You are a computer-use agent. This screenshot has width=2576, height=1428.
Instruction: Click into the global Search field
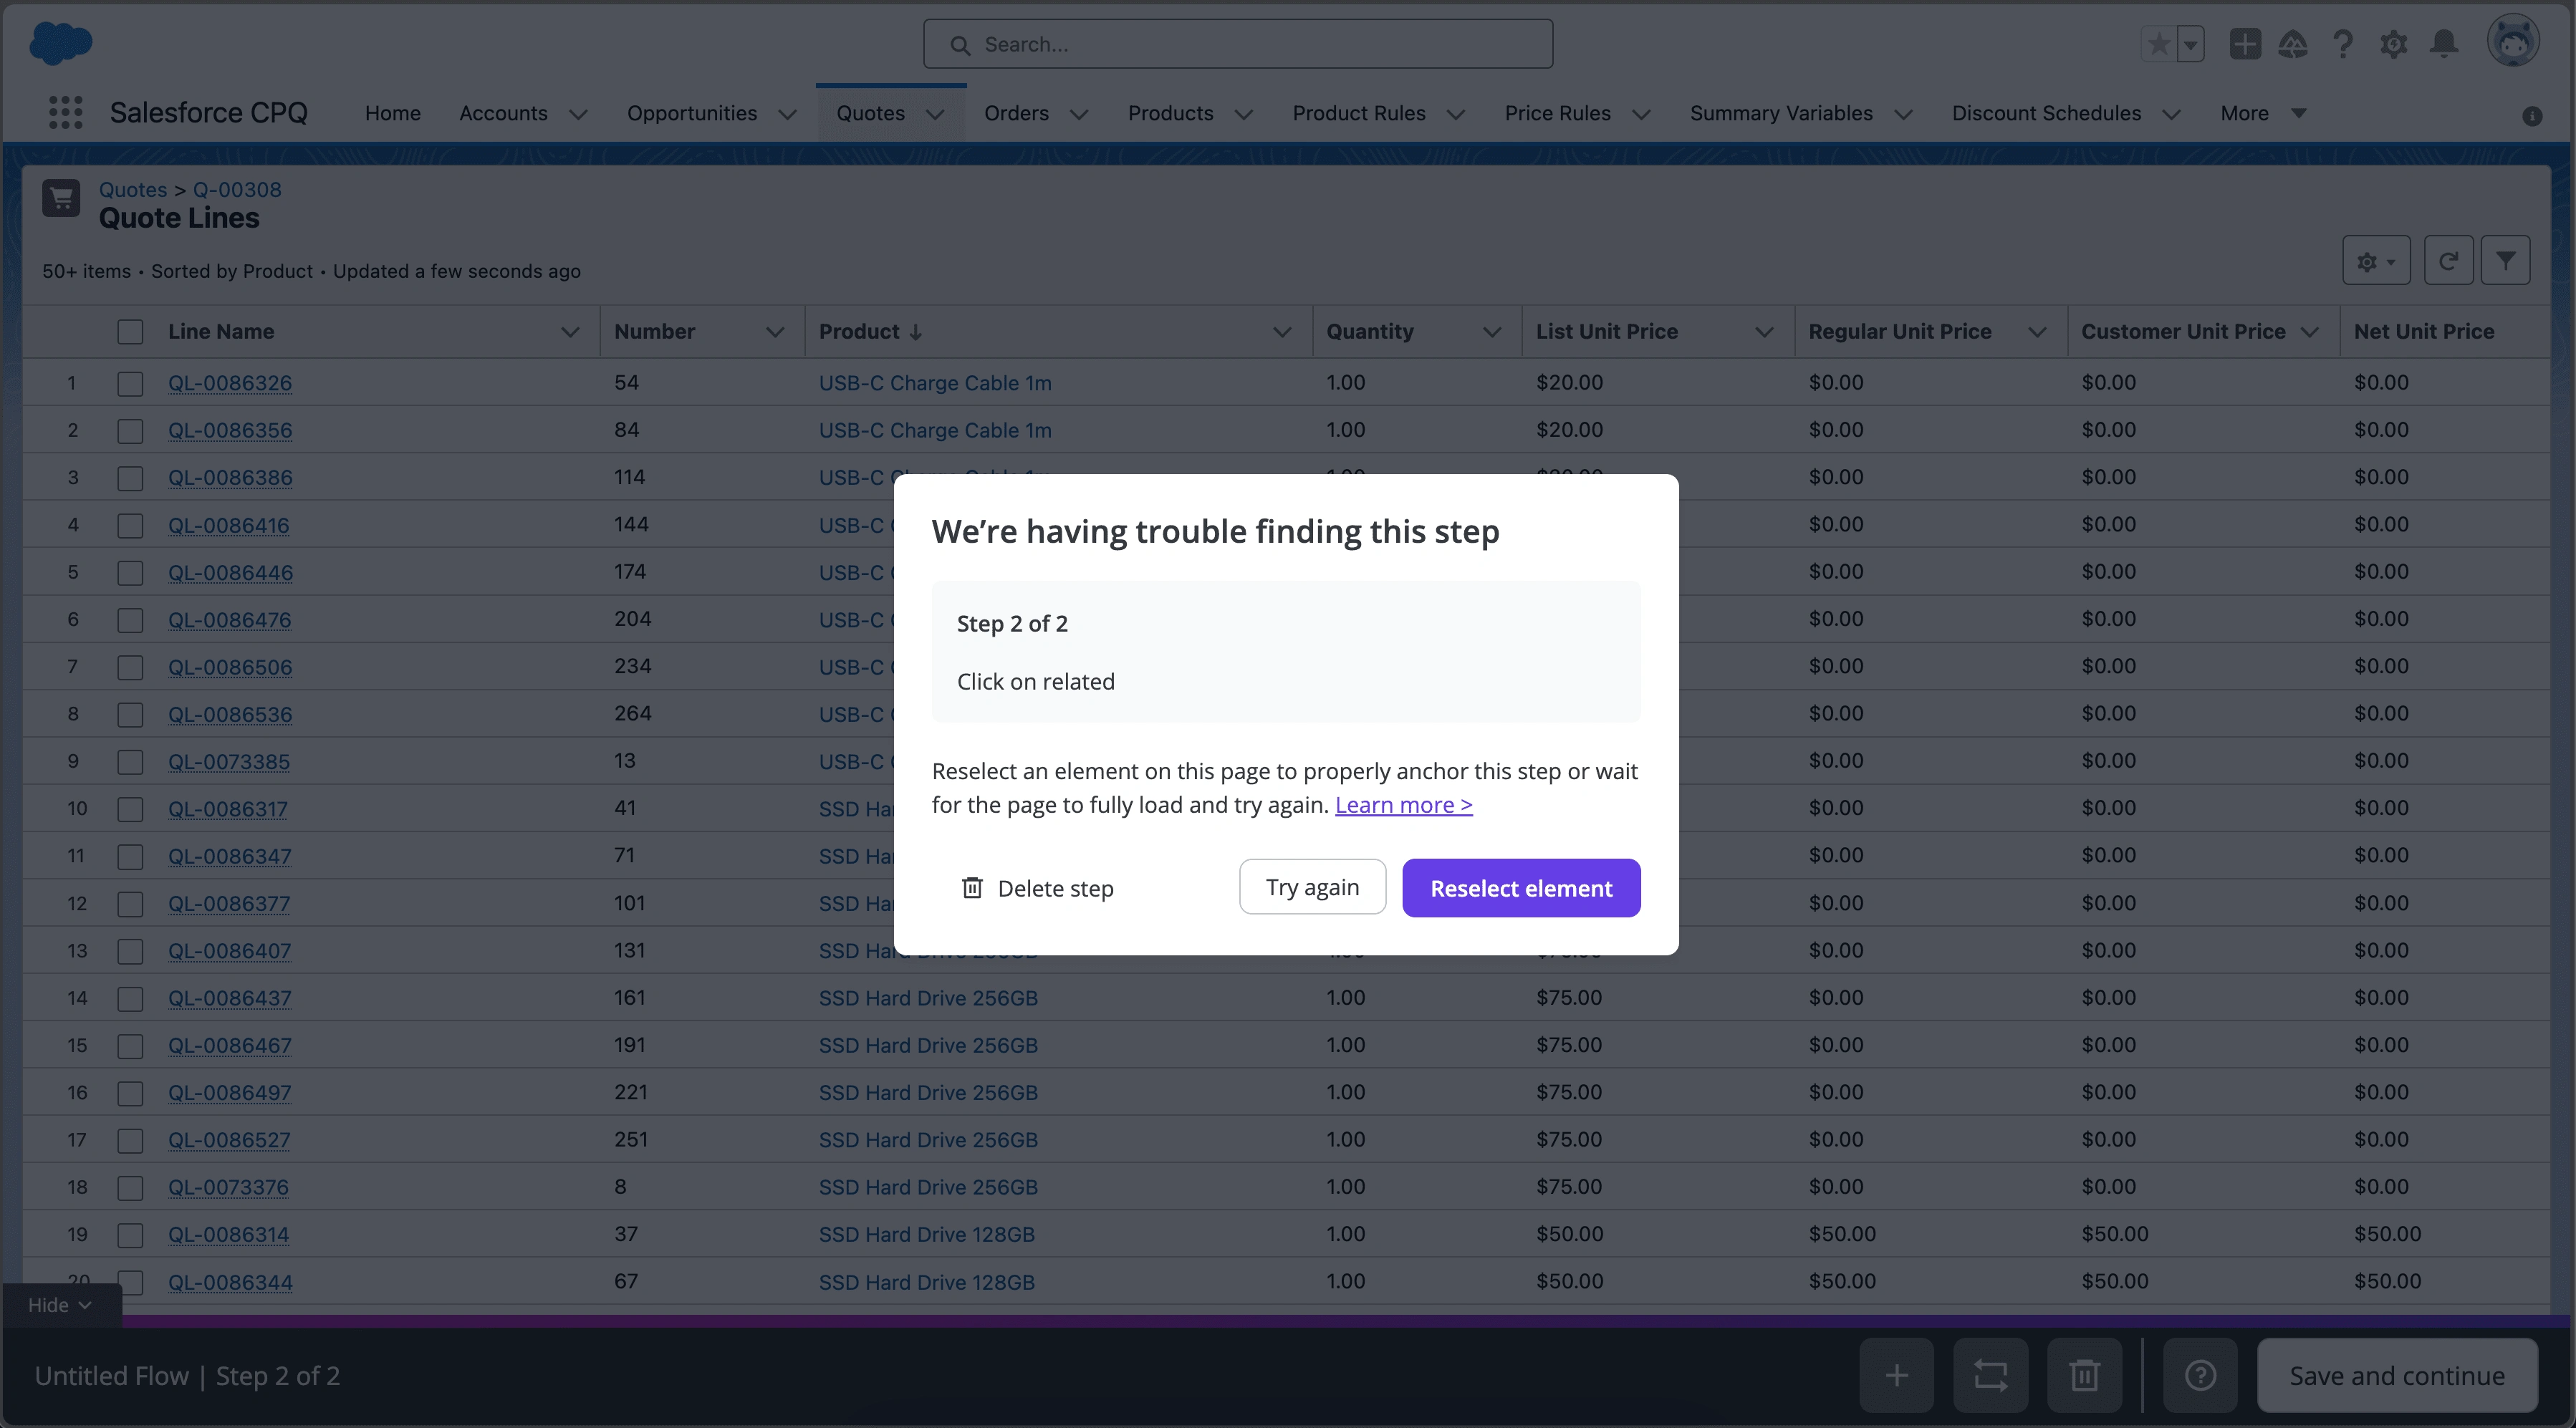(1238, 45)
